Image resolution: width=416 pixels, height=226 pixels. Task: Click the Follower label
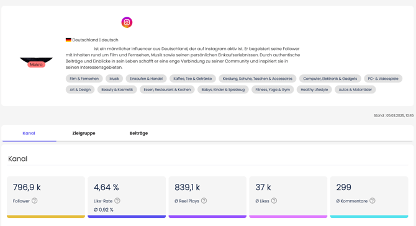[x=21, y=201]
